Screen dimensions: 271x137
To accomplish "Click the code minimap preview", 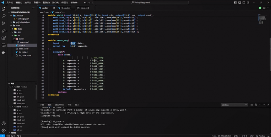I will [x=262, y=19].
